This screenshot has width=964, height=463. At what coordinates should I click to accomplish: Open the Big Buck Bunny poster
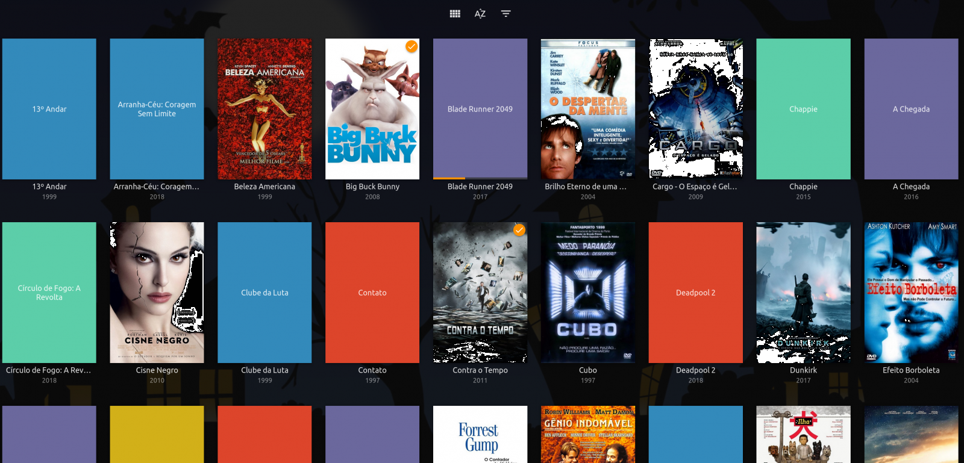372,109
